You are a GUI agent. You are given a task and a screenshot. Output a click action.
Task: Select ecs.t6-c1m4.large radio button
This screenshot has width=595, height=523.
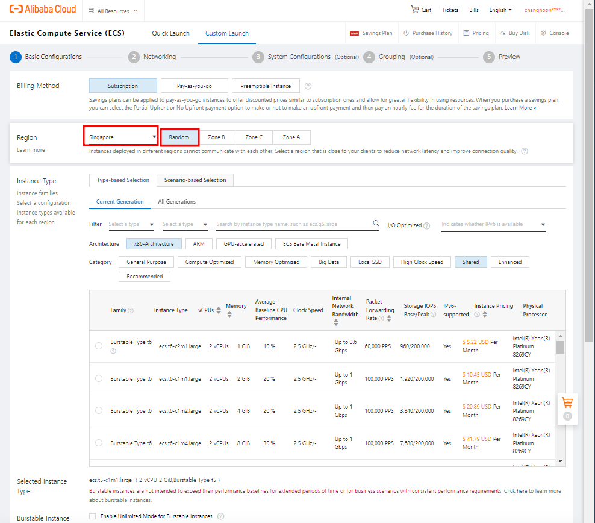tap(99, 443)
